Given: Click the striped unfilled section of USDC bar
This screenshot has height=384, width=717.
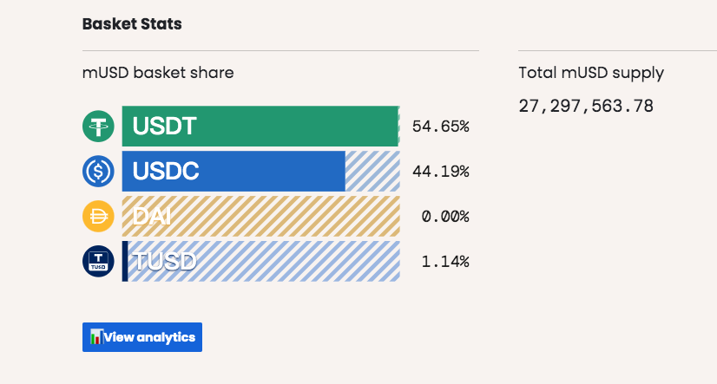Looking at the screenshot, I should tap(372, 171).
